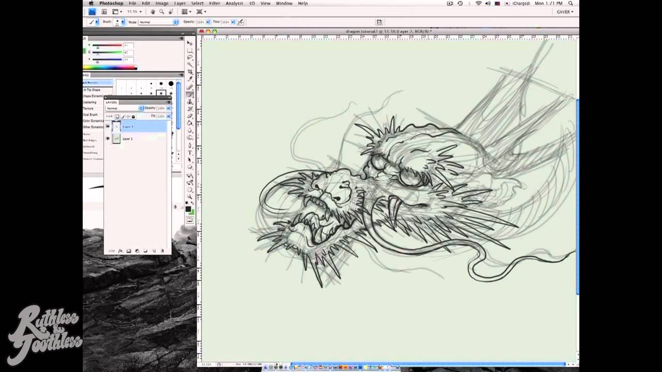The image size is (662, 372).
Task: Click the Zoom magnifier in the application bar
Action: (x=161, y=11)
